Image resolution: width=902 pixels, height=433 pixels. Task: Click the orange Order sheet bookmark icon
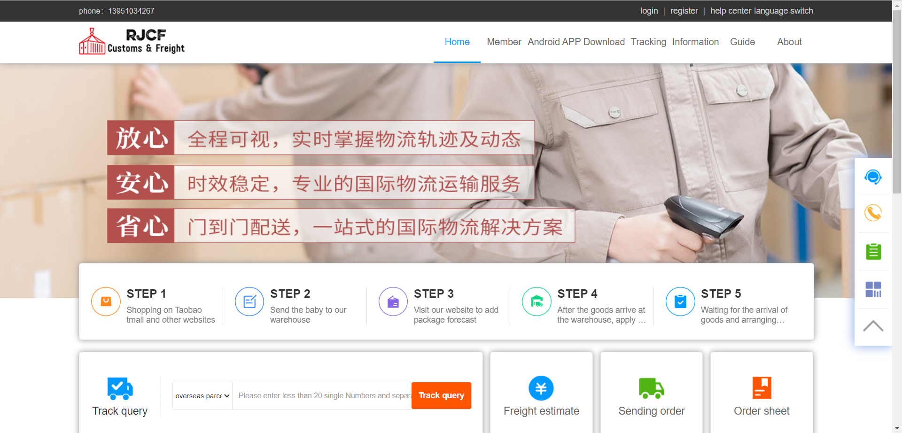(762, 388)
